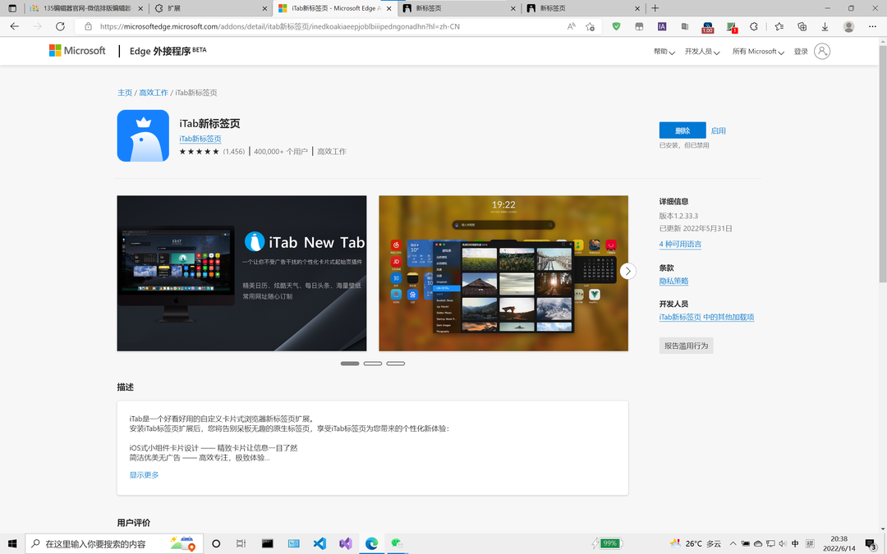Close the 扩展 browser tab
Screen dimensions: 887x554
[264, 8]
